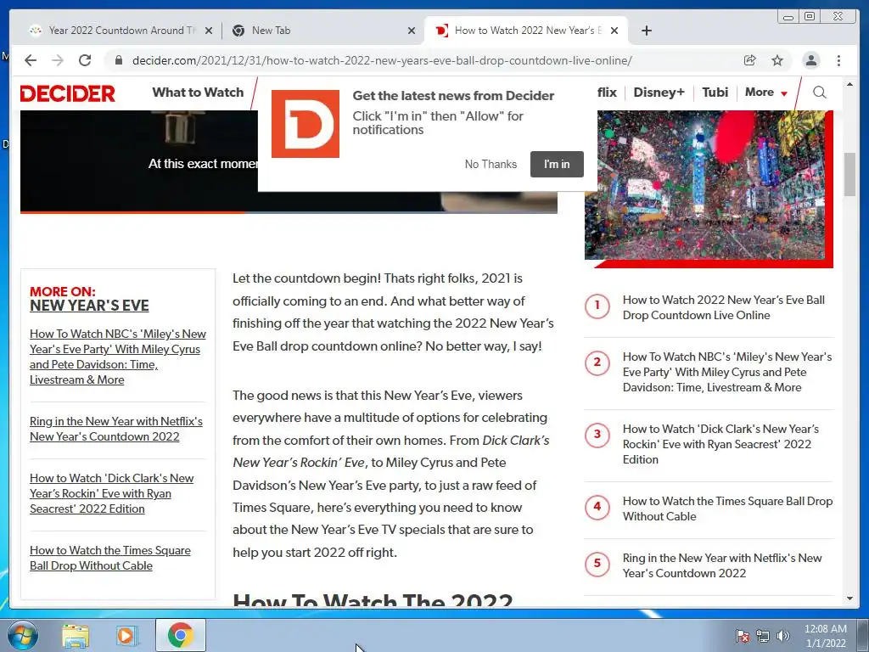
Task: Click the number 5 circle in trending list
Action: 597,564
